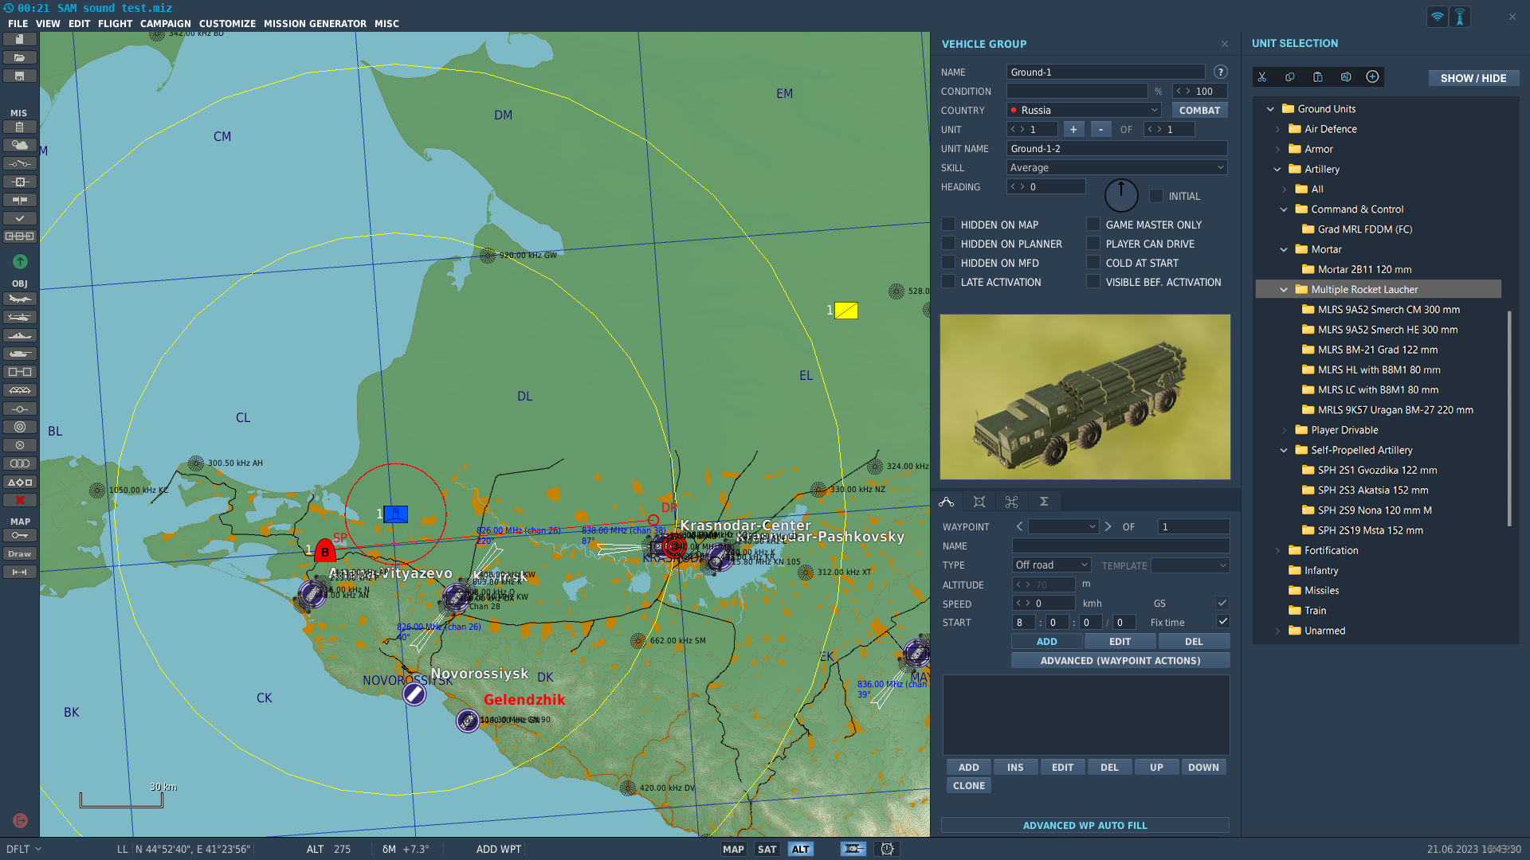Open the TEMPLATE dropdown
1530x860 pixels.
pyautogui.click(x=1190, y=565)
